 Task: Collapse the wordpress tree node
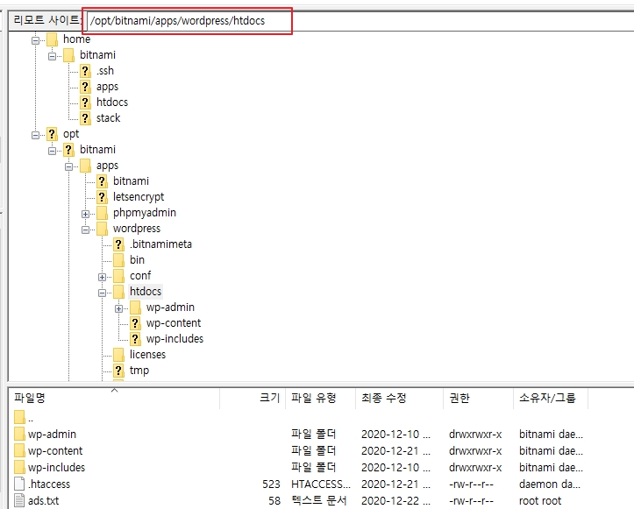point(86,229)
